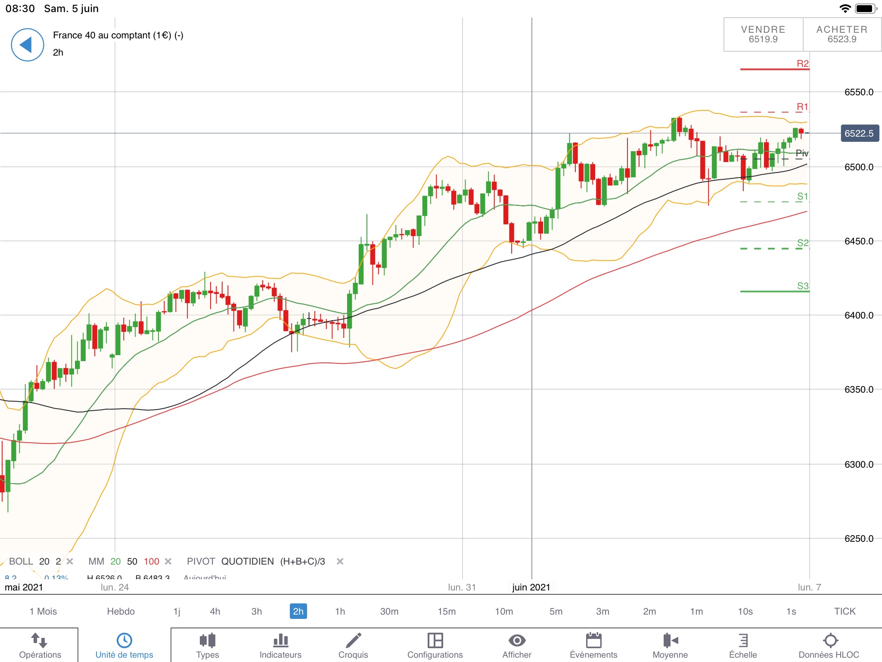The height and width of the screenshot is (662, 882).
Task: Select the 4h timeframe
Action: (x=215, y=611)
